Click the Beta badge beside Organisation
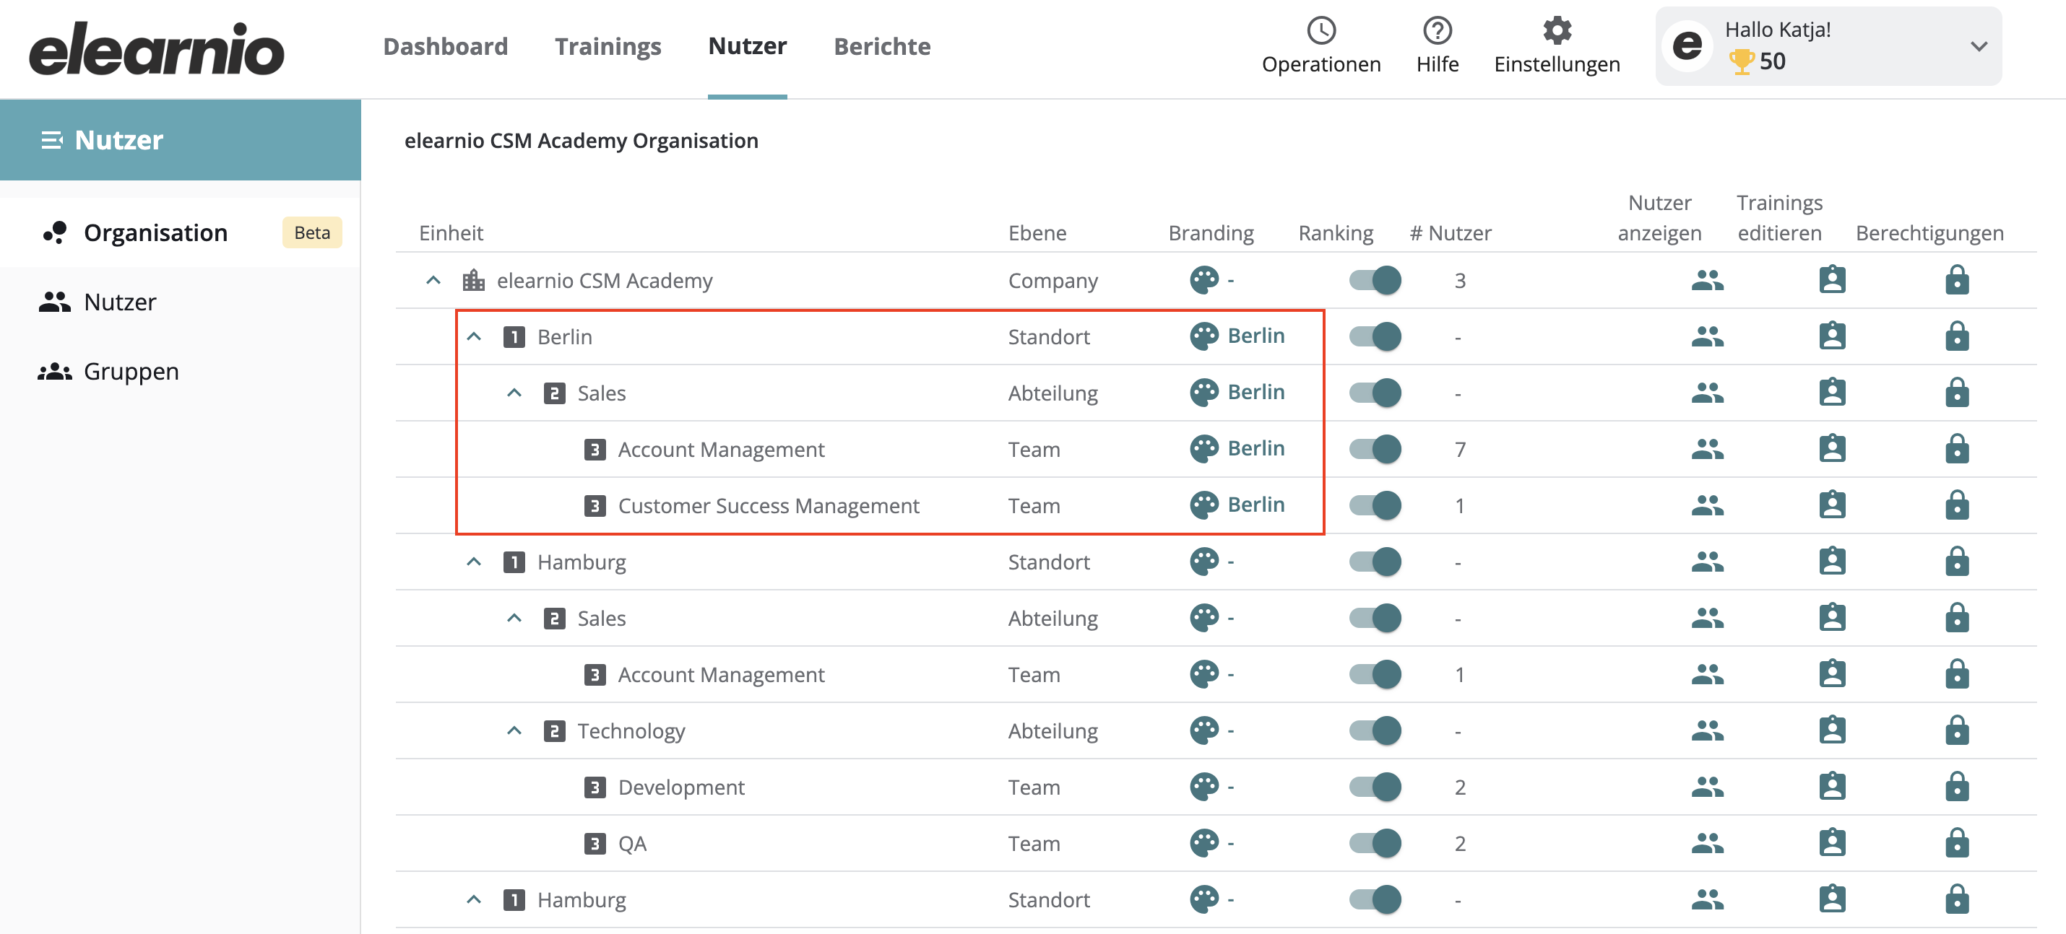The height and width of the screenshot is (934, 2066). click(312, 232)
